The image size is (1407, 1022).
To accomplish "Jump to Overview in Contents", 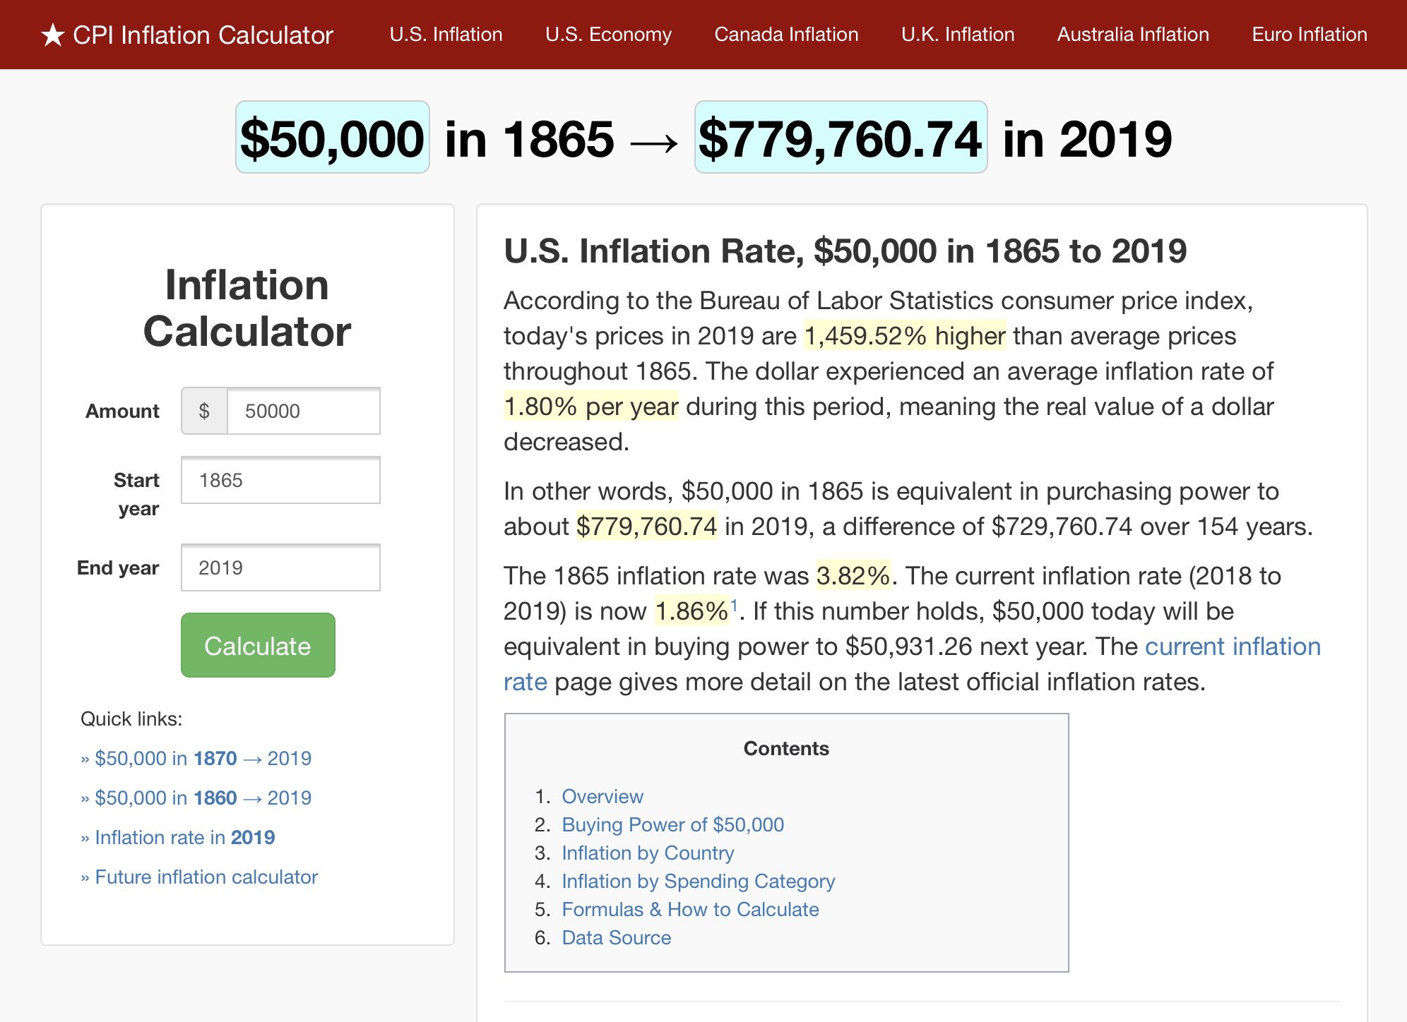I will point(602,797).
